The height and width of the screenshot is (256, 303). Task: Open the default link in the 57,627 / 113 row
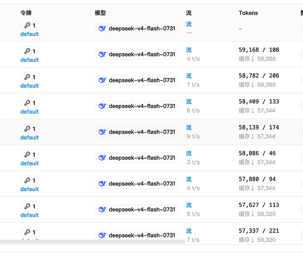pyautogui.click(x=30, y=215)
